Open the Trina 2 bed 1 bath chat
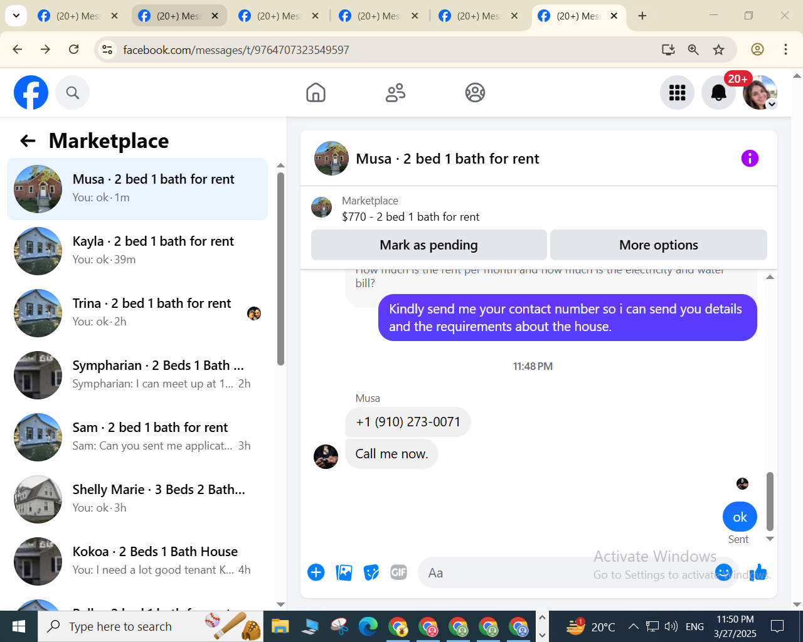 pos(137,313)
